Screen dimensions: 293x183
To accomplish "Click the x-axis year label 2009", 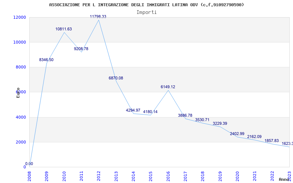I will [47, 176].
